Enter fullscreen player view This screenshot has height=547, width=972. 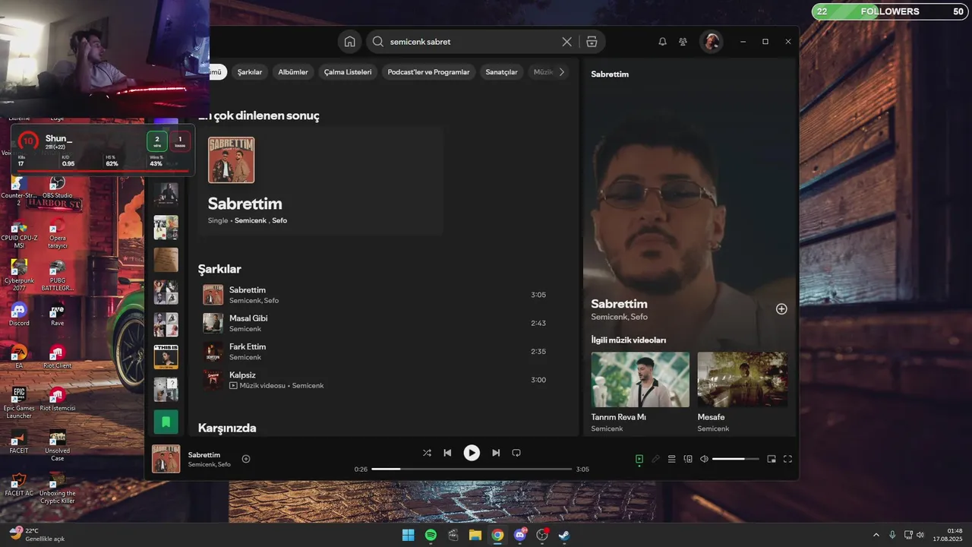coord(787,459)
